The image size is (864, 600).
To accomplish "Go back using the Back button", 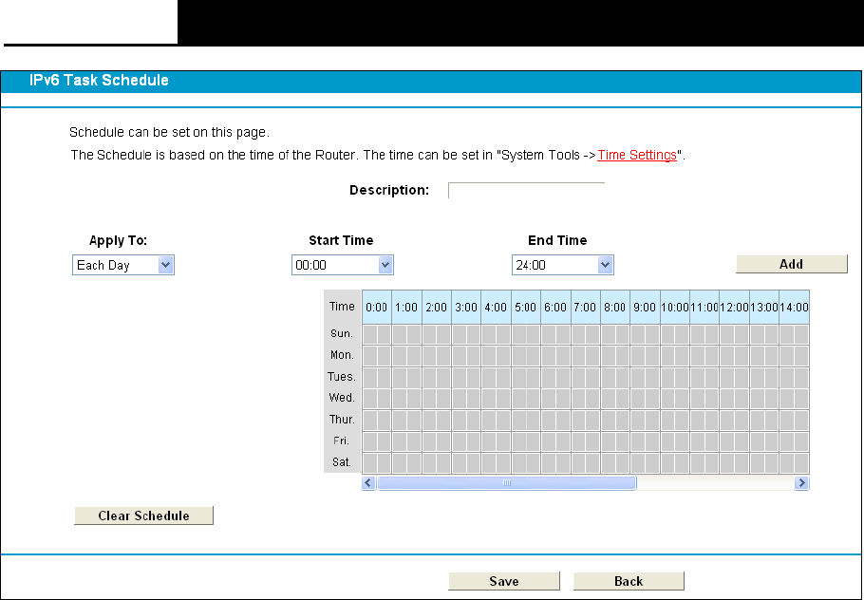I will (628, 581).
